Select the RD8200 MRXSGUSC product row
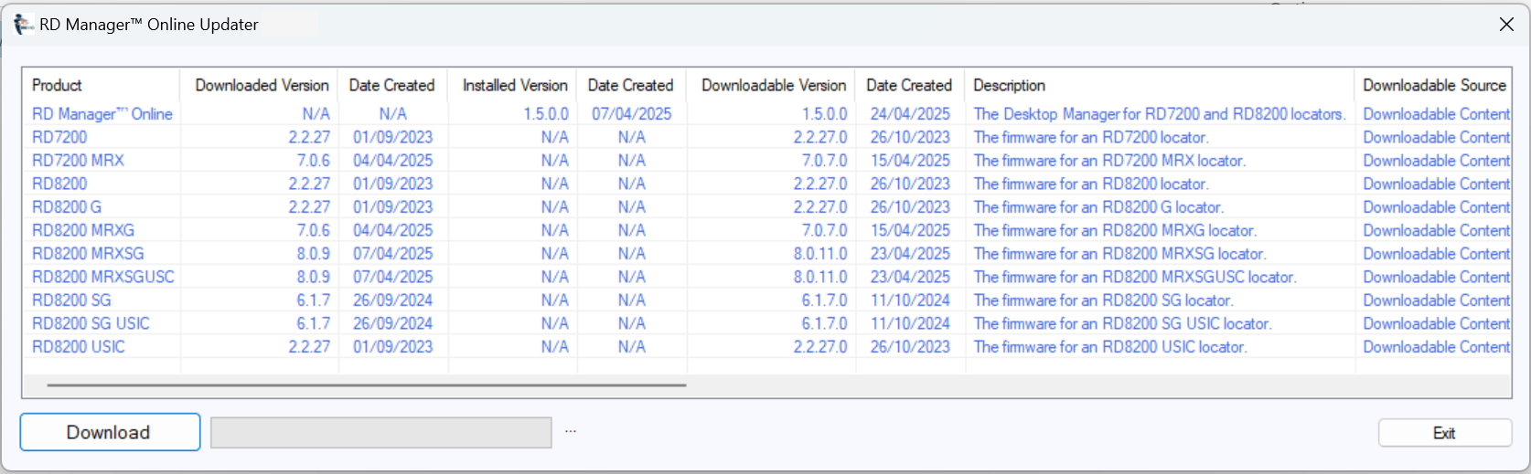Screen dimensions: 1531x474 point(102,277)
